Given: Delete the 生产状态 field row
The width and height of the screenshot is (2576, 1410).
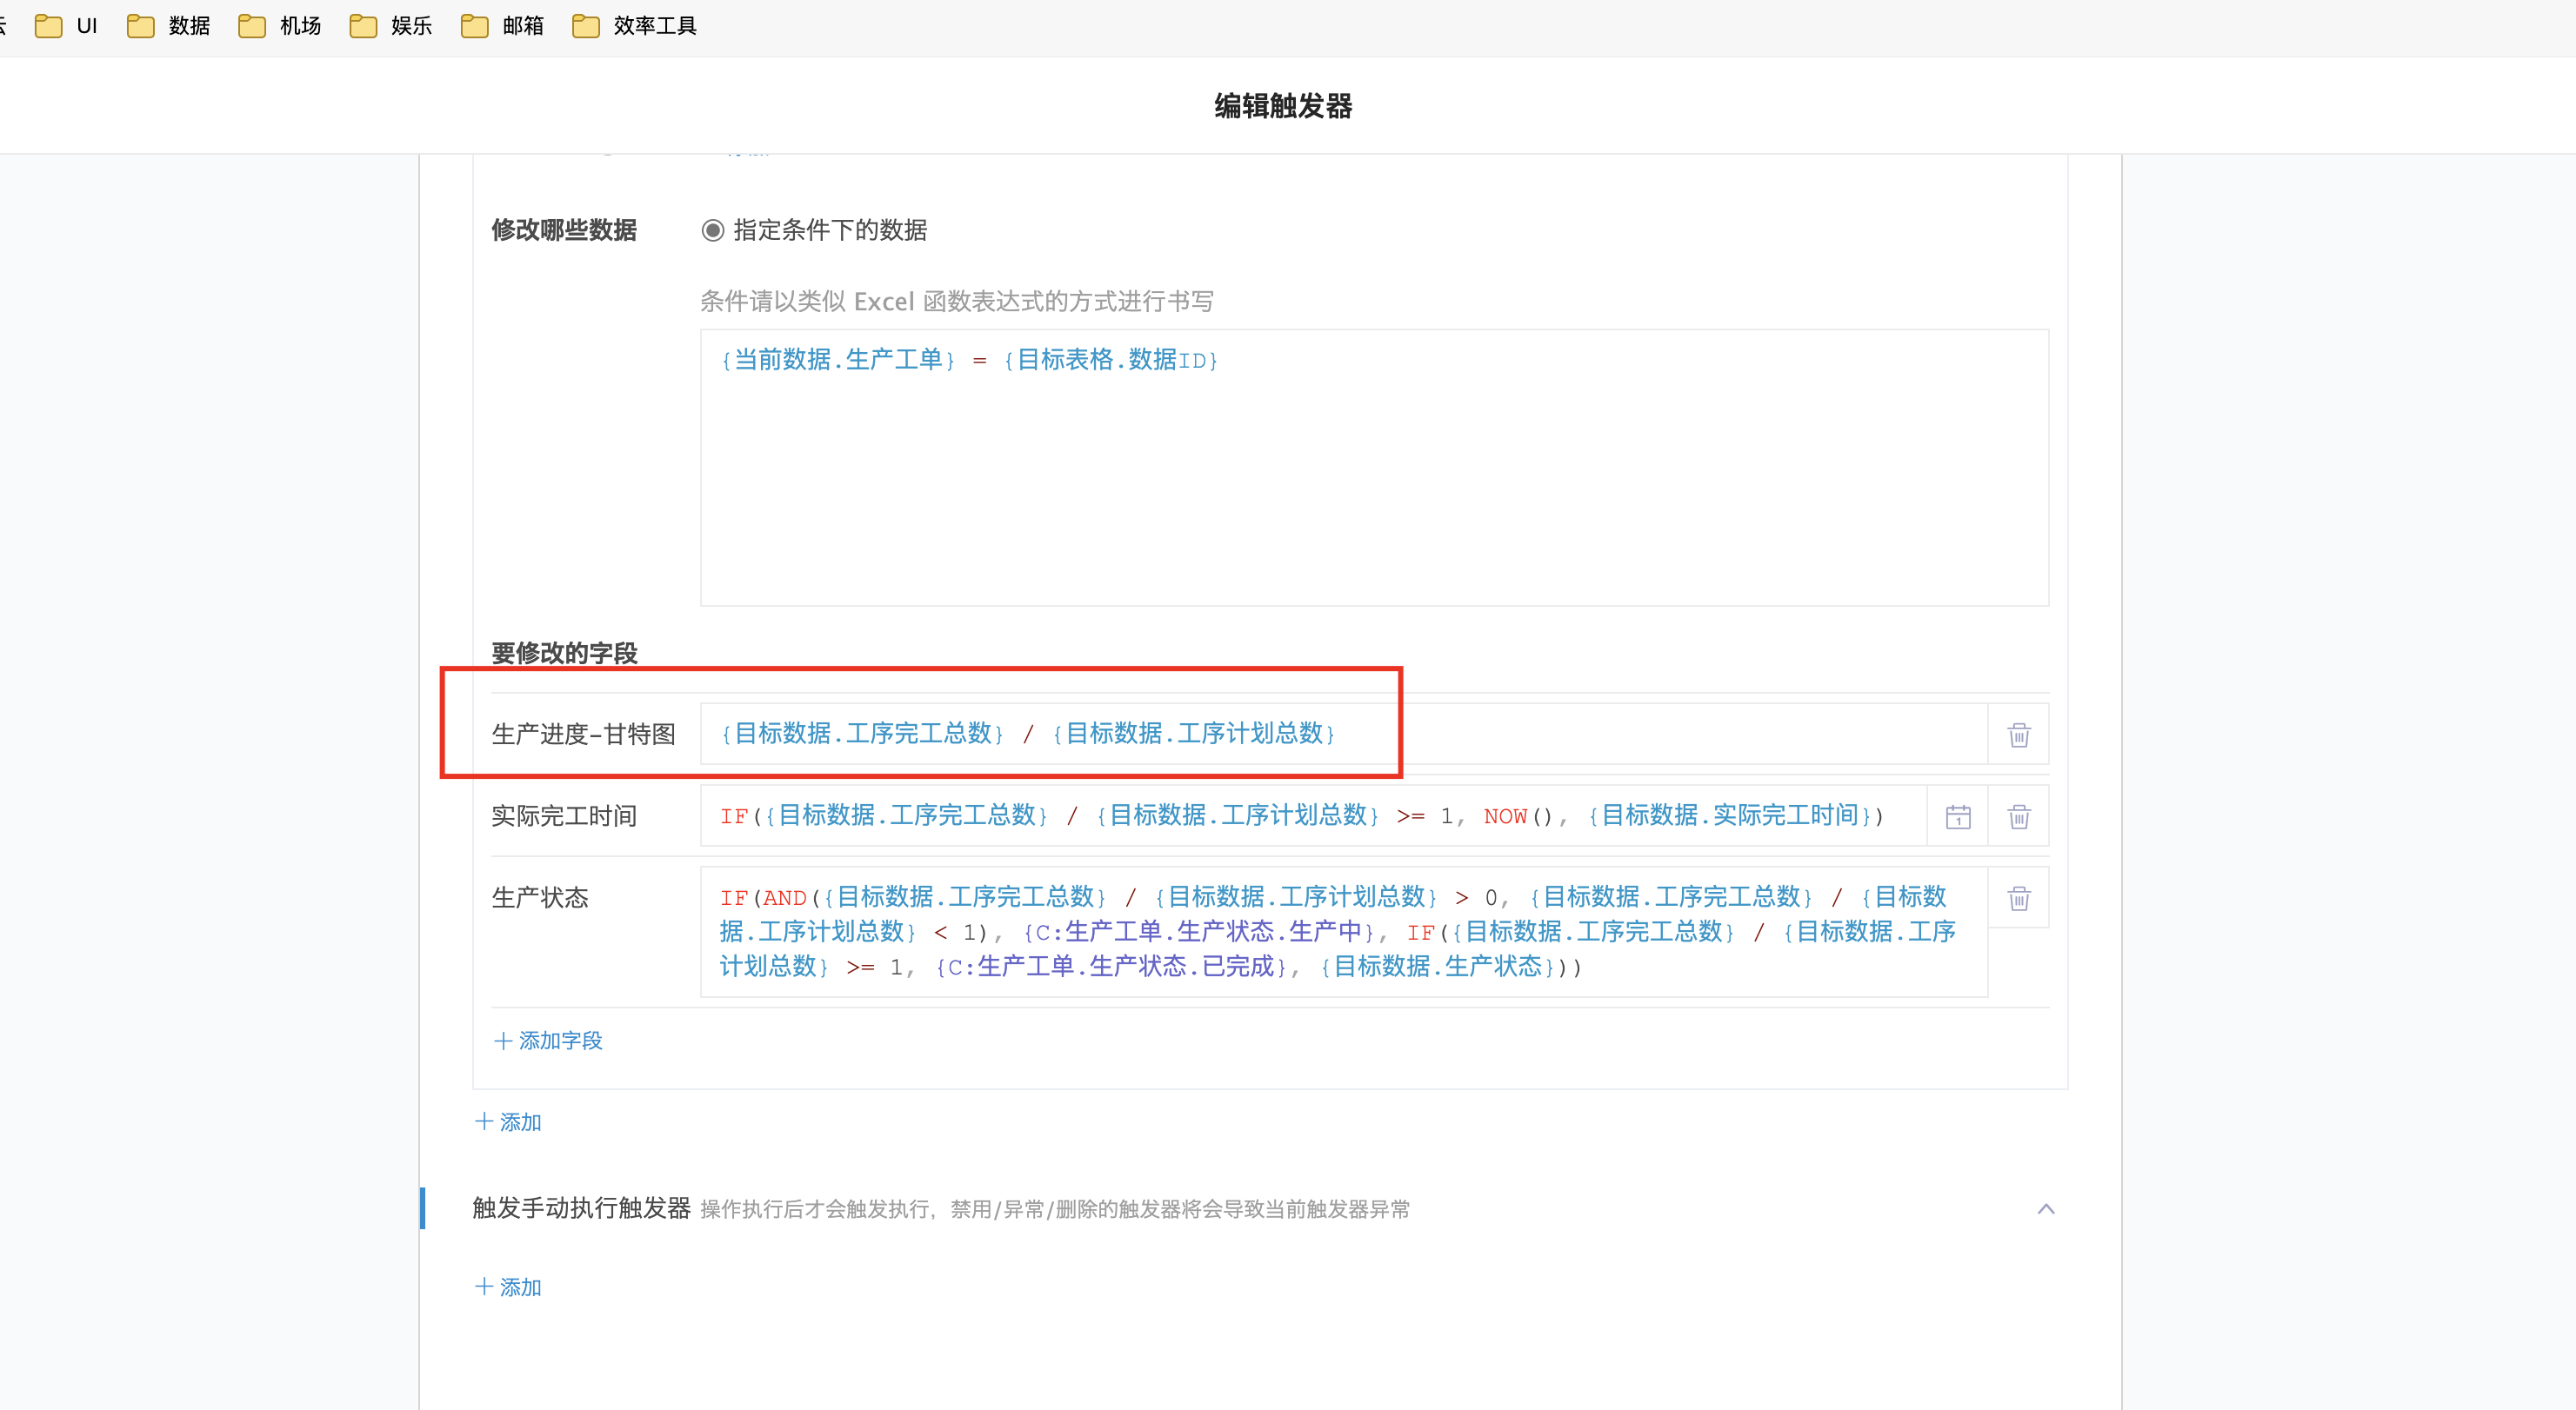Looking at the screenshot, I should coord(2018,898).
